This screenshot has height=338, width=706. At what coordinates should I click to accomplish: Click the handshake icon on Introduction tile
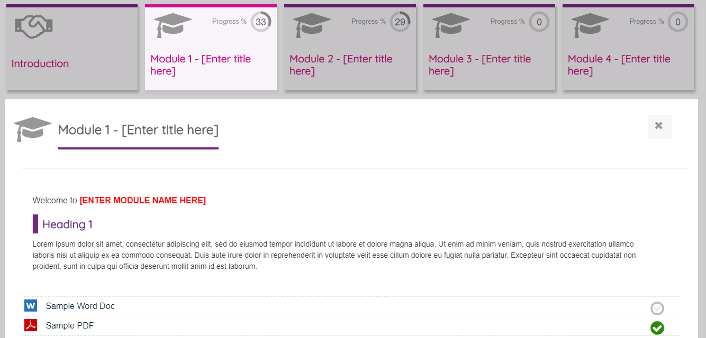click(x=34, y=26)
